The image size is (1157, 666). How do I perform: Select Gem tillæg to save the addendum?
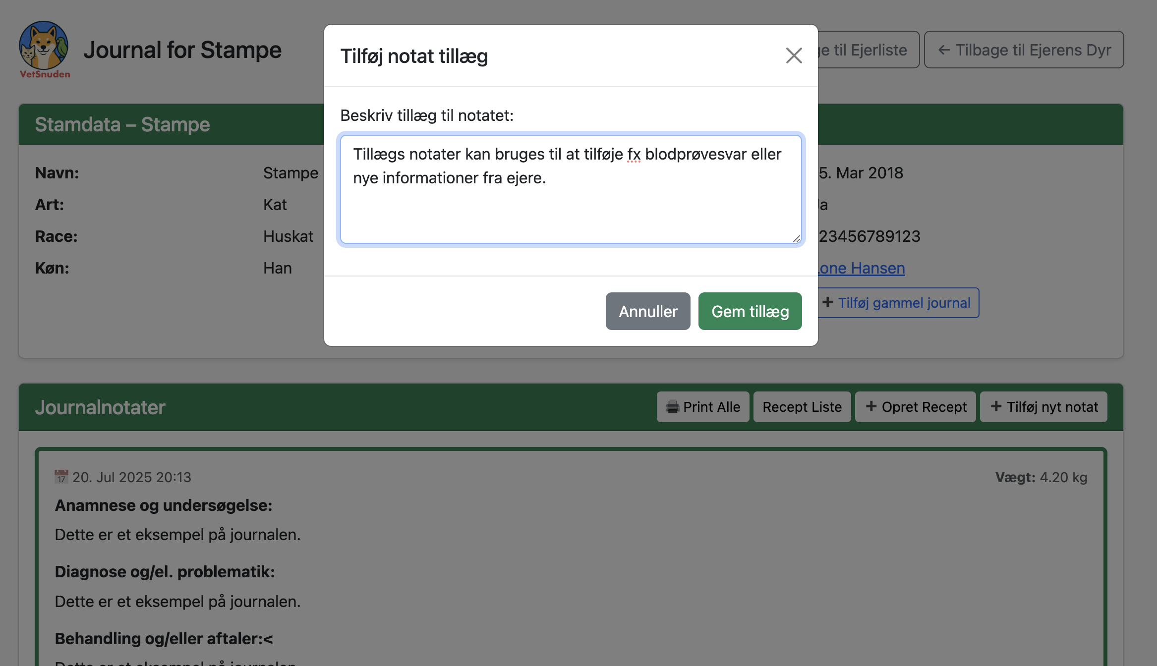[750, 311]
